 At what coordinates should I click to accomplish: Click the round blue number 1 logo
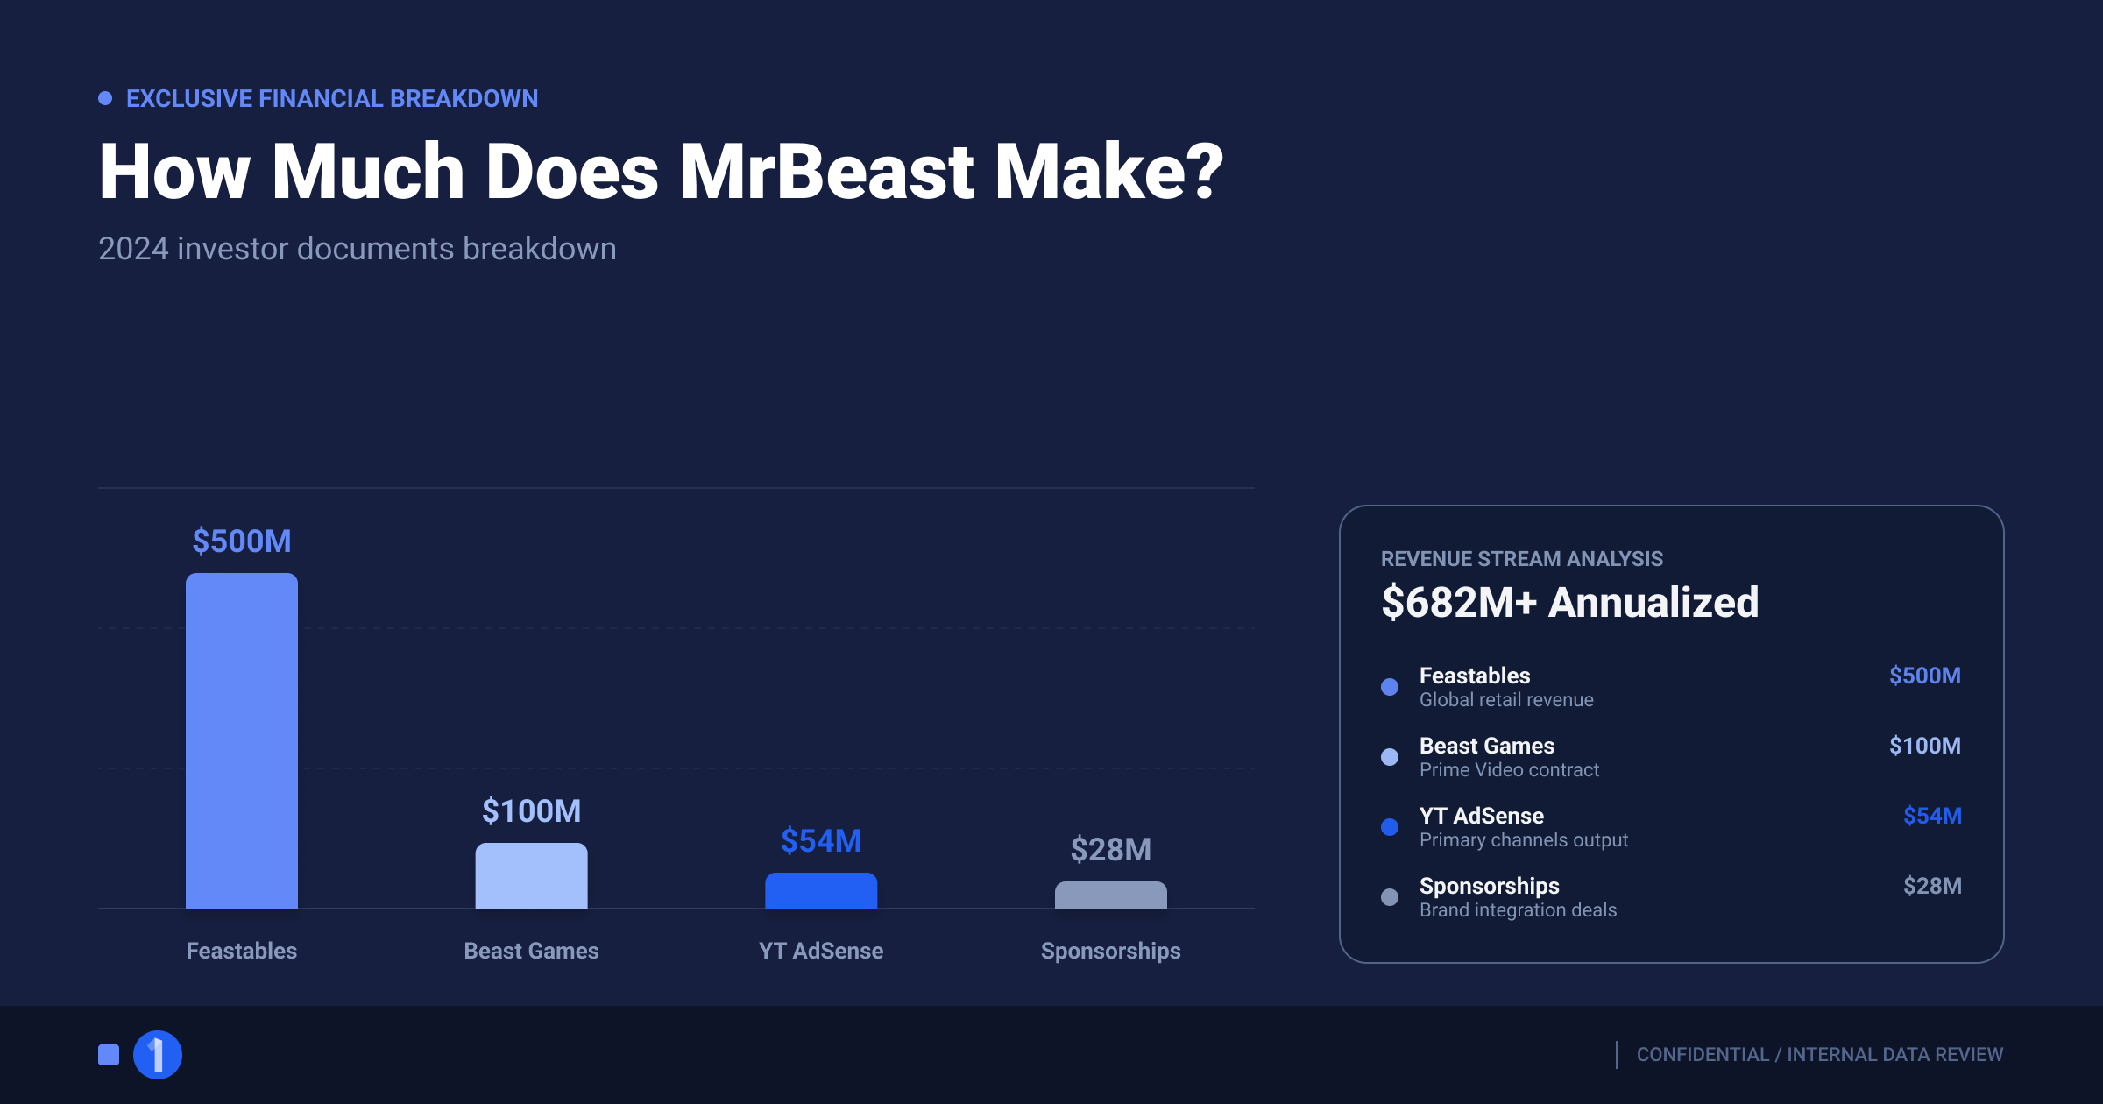pyautogui.click(x=158, y=1055)
